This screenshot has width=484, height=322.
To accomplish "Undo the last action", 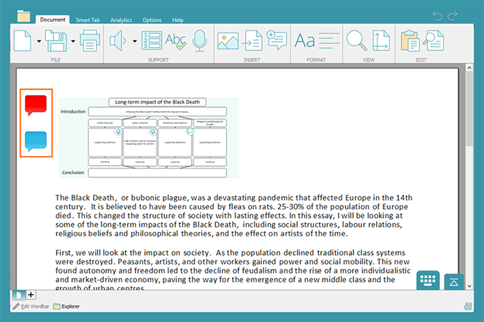I will click(437, 16).
